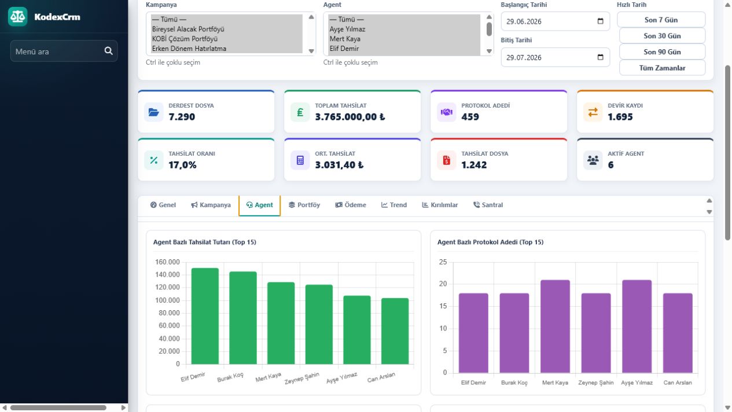Open the Bitiş Tarihi calendar picker
The image size is (732, 412).
coord(600,57)
